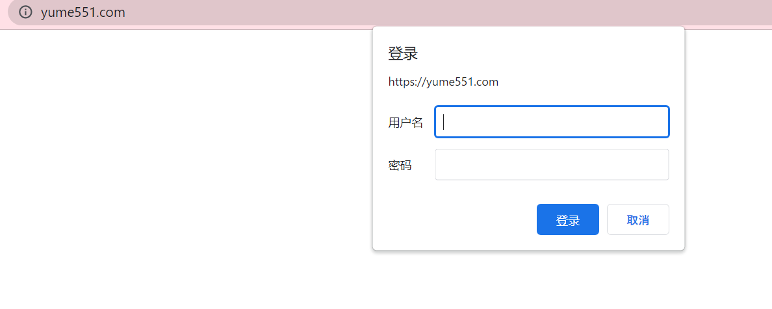Focus the 密码 password input field

pos(552,165)
